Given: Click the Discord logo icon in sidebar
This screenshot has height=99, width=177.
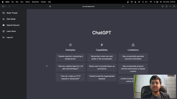Looking at the screenshot, I should pos(4,25).
